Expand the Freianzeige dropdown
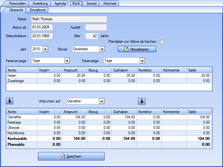The height and width of the screenshot is (167, 223). point(142,61)
